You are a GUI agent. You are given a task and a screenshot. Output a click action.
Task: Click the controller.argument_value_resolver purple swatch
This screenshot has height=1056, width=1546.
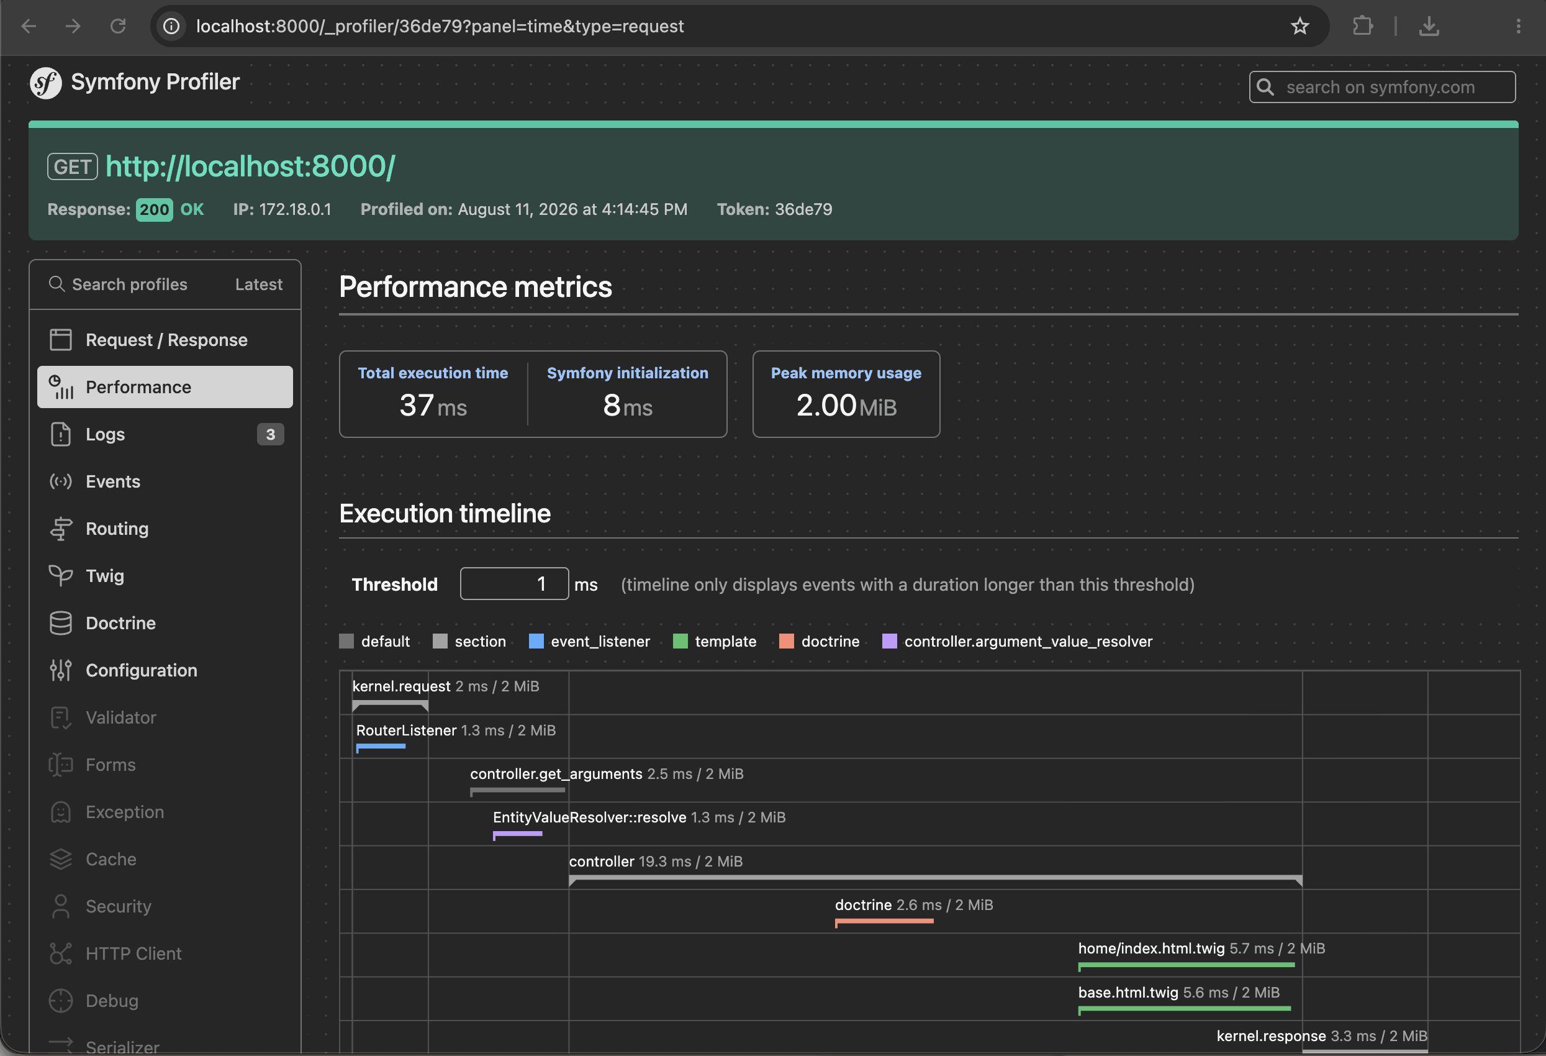click(x=889, y=641)
